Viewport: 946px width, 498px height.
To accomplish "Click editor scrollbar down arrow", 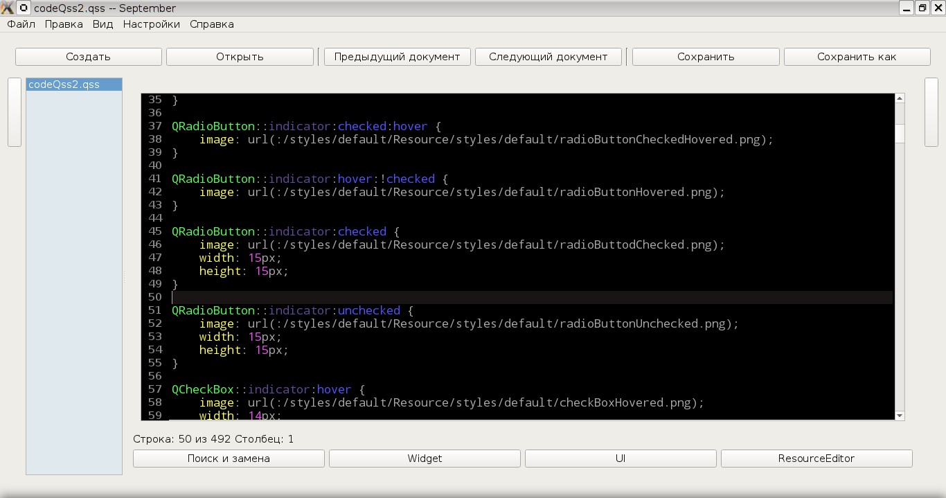I will 900,416.
